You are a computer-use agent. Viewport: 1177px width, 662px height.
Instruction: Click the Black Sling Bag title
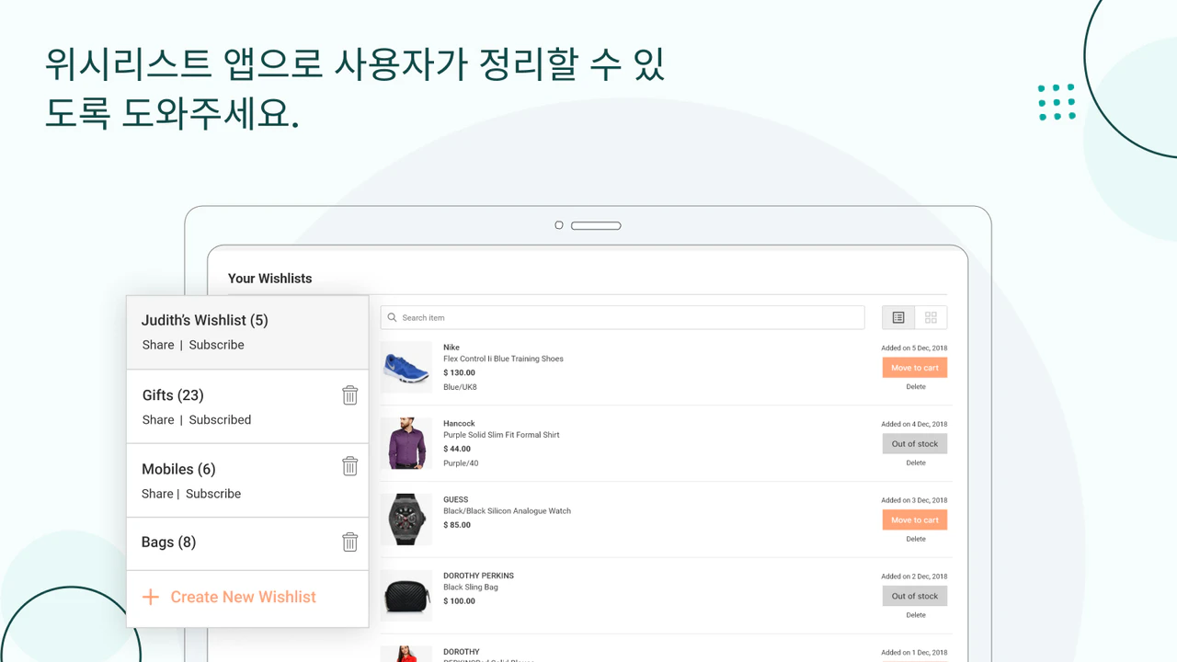click(x=471, y=588)
